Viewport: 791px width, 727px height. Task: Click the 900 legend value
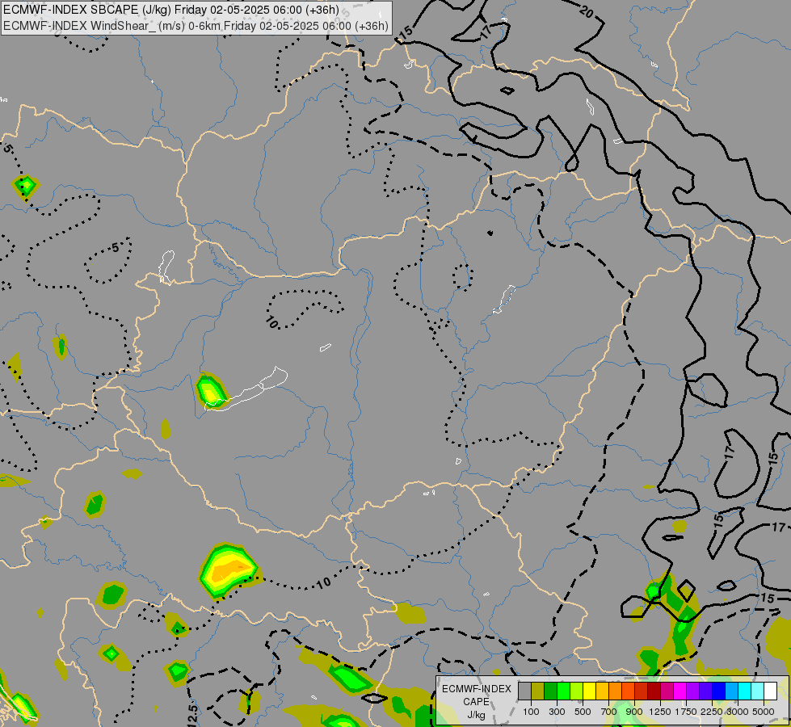[634, 712]
